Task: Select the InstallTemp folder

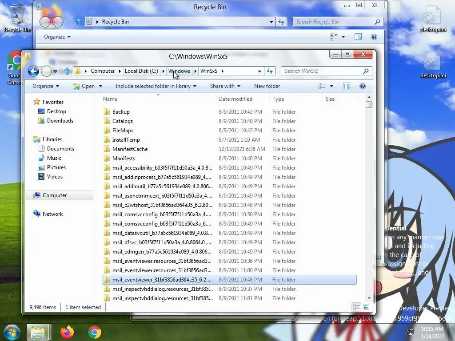Action: pyautogui.click(x=229, y=140)
